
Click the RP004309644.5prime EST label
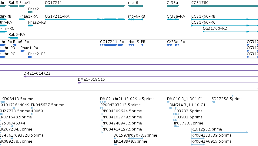point(122,111)
